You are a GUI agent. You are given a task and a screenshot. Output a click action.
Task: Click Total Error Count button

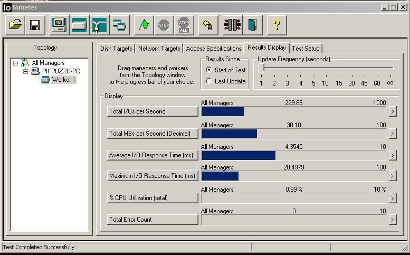(x=152, y=220)
